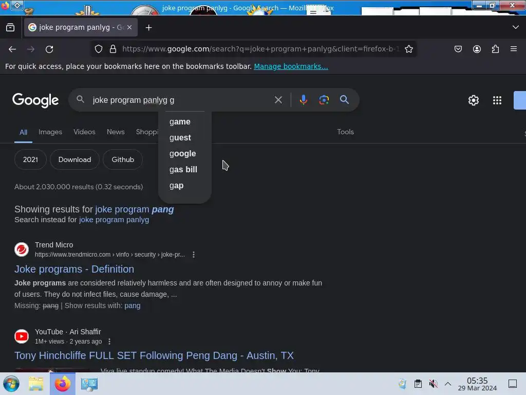Viewport: 526px width, 395px height.
Task: Click inside the Google search field
Action: 181,100
